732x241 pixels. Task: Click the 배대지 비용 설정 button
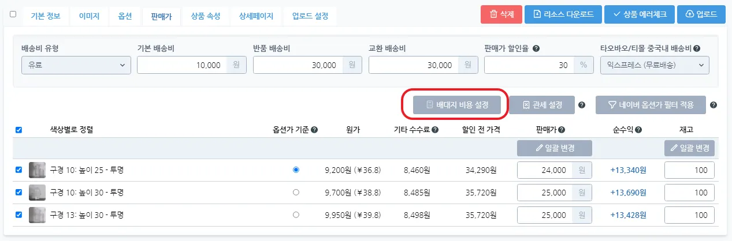coord(457,105)
